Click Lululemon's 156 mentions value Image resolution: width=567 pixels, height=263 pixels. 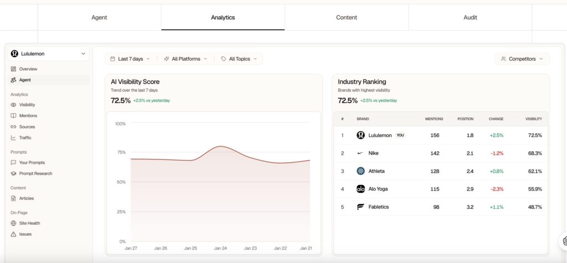(435, 135)
